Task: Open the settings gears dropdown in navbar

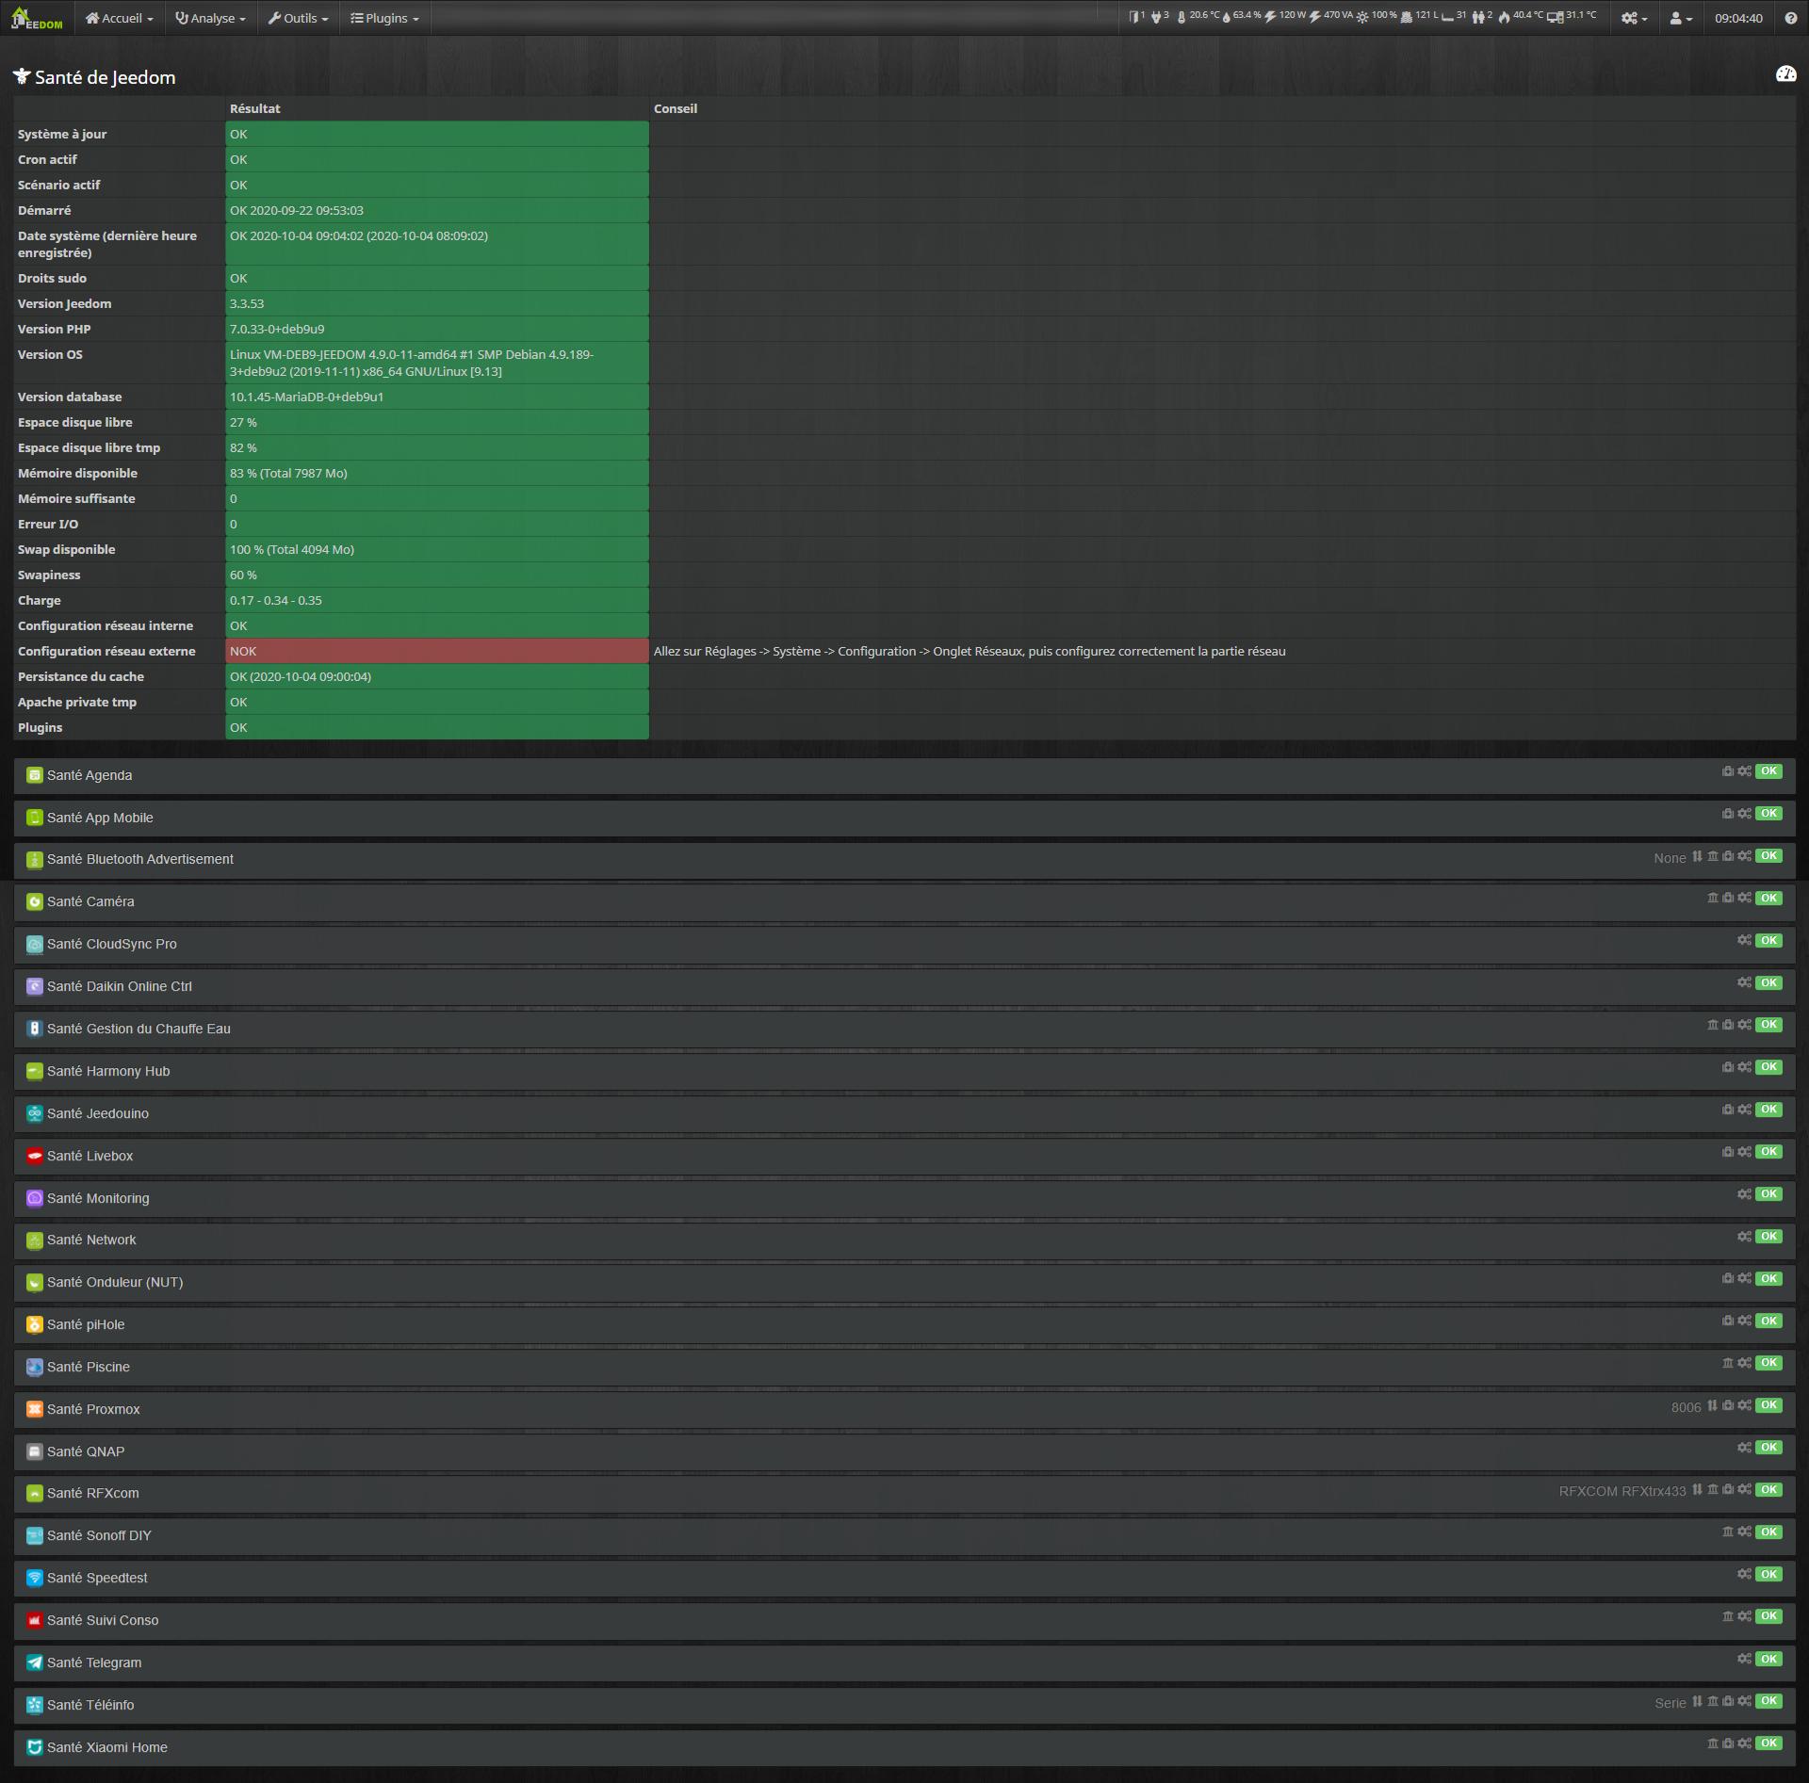Action: pos(1634,18)
